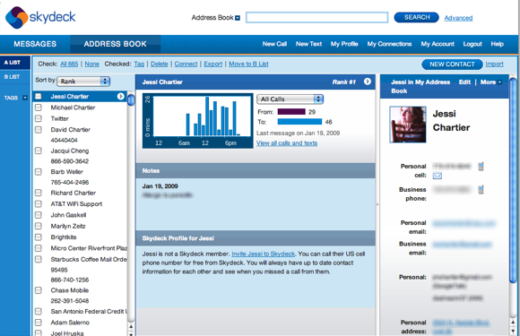Click the arrow icon in Jessi Chartier's list row
The image size is (520, 336).
120,97
